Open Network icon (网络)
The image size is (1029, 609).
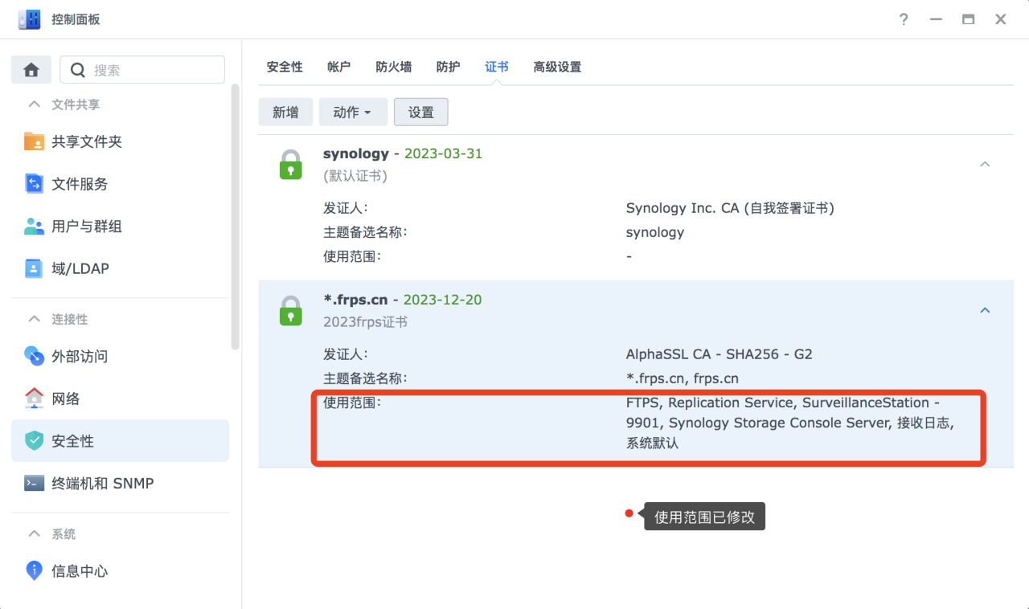[x=34, y=399]
